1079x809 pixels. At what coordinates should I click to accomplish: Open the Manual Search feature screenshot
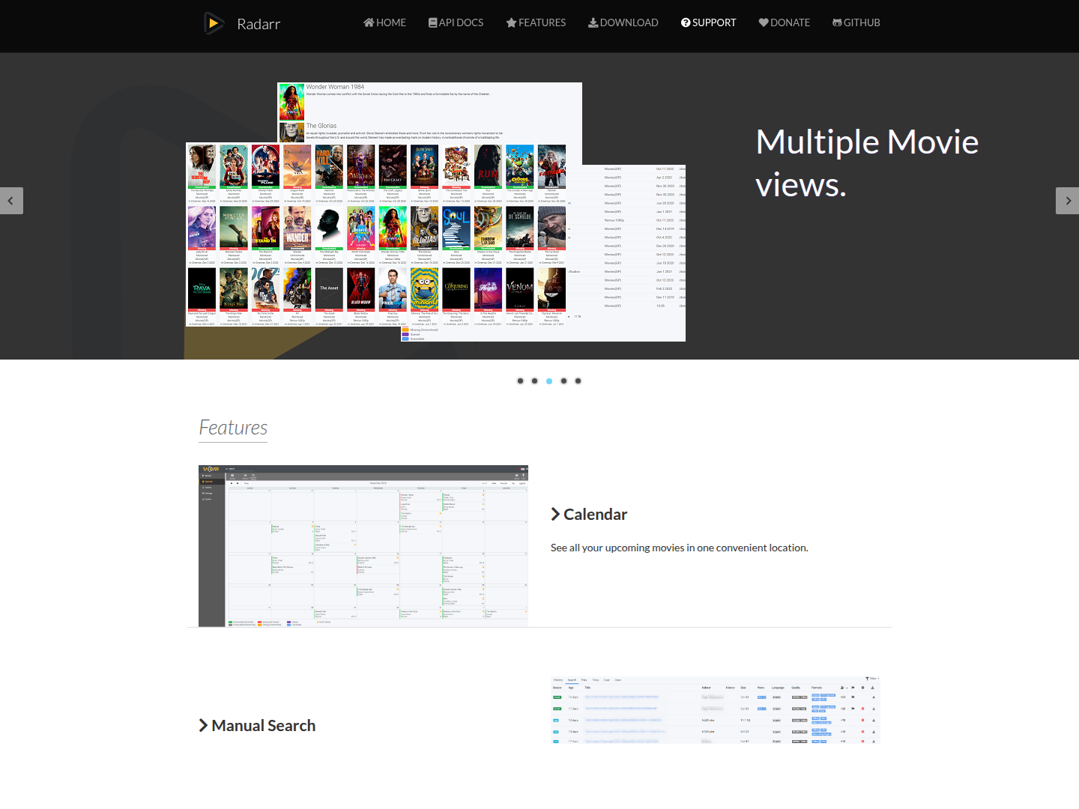715,709
